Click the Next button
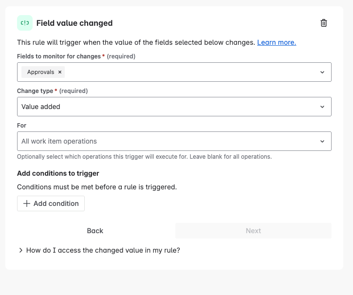This screenshot has width=353, height=295. pos(253,231)
